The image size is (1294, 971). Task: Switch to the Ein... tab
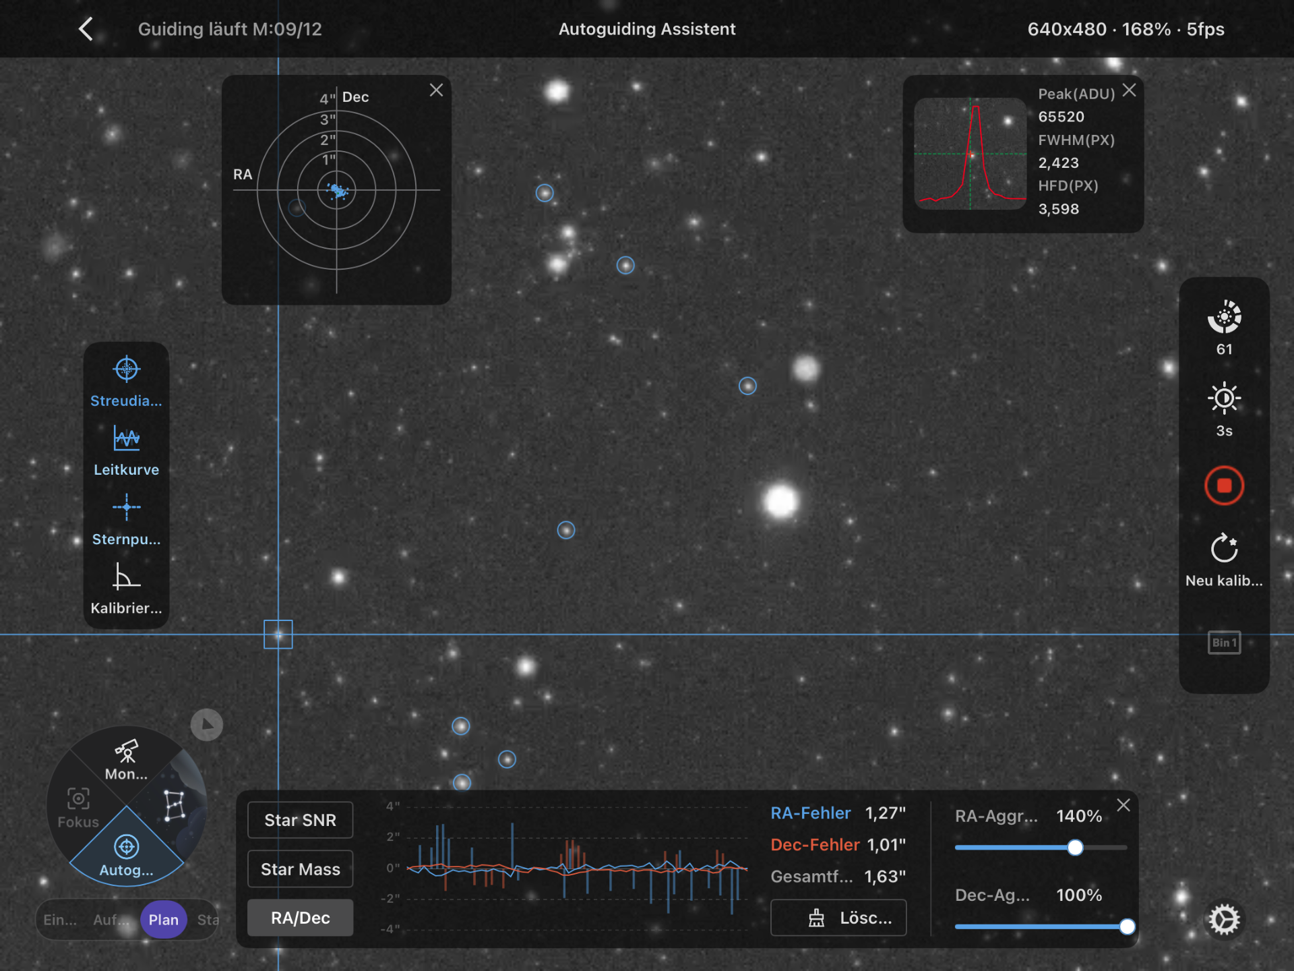coord(60,920)
